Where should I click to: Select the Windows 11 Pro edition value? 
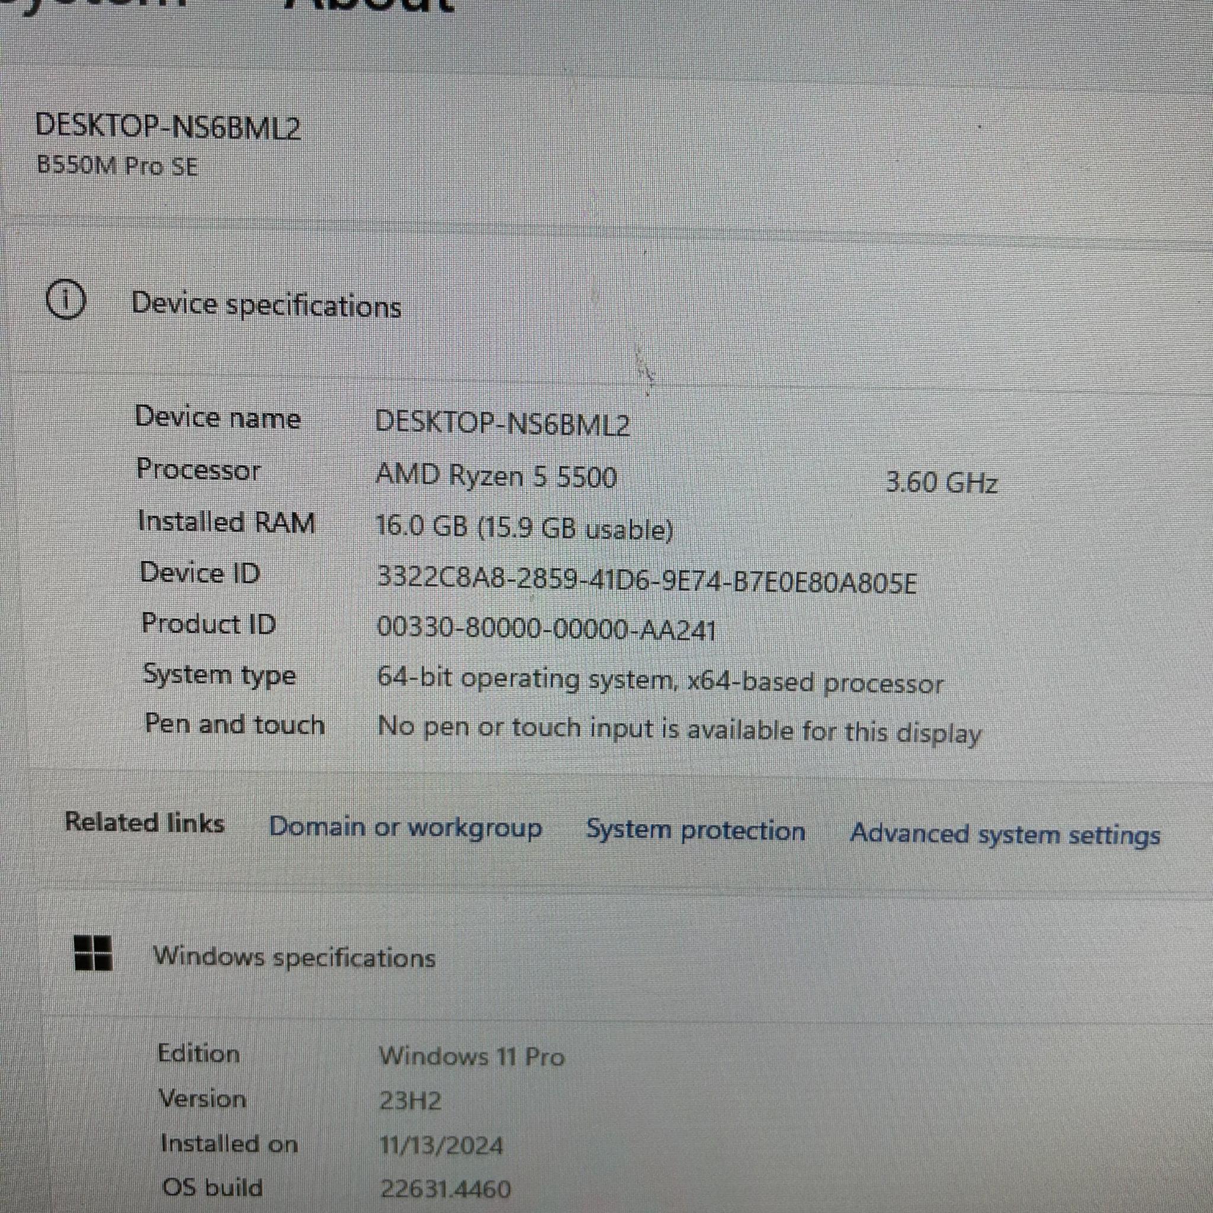(x=471, y=1057)
